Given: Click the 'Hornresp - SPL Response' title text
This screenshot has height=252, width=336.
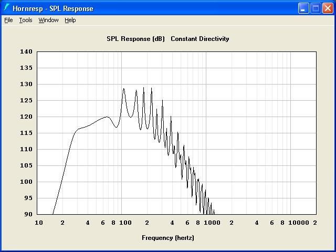Looking at the screenshot, I should pyautogui.click(x=53, y=8).
